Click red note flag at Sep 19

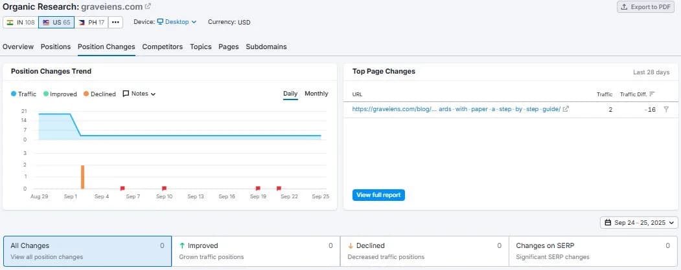tap(258, 188)
